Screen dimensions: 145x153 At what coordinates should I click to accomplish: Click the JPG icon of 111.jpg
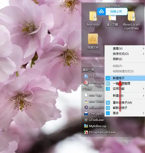pos(86,76)
